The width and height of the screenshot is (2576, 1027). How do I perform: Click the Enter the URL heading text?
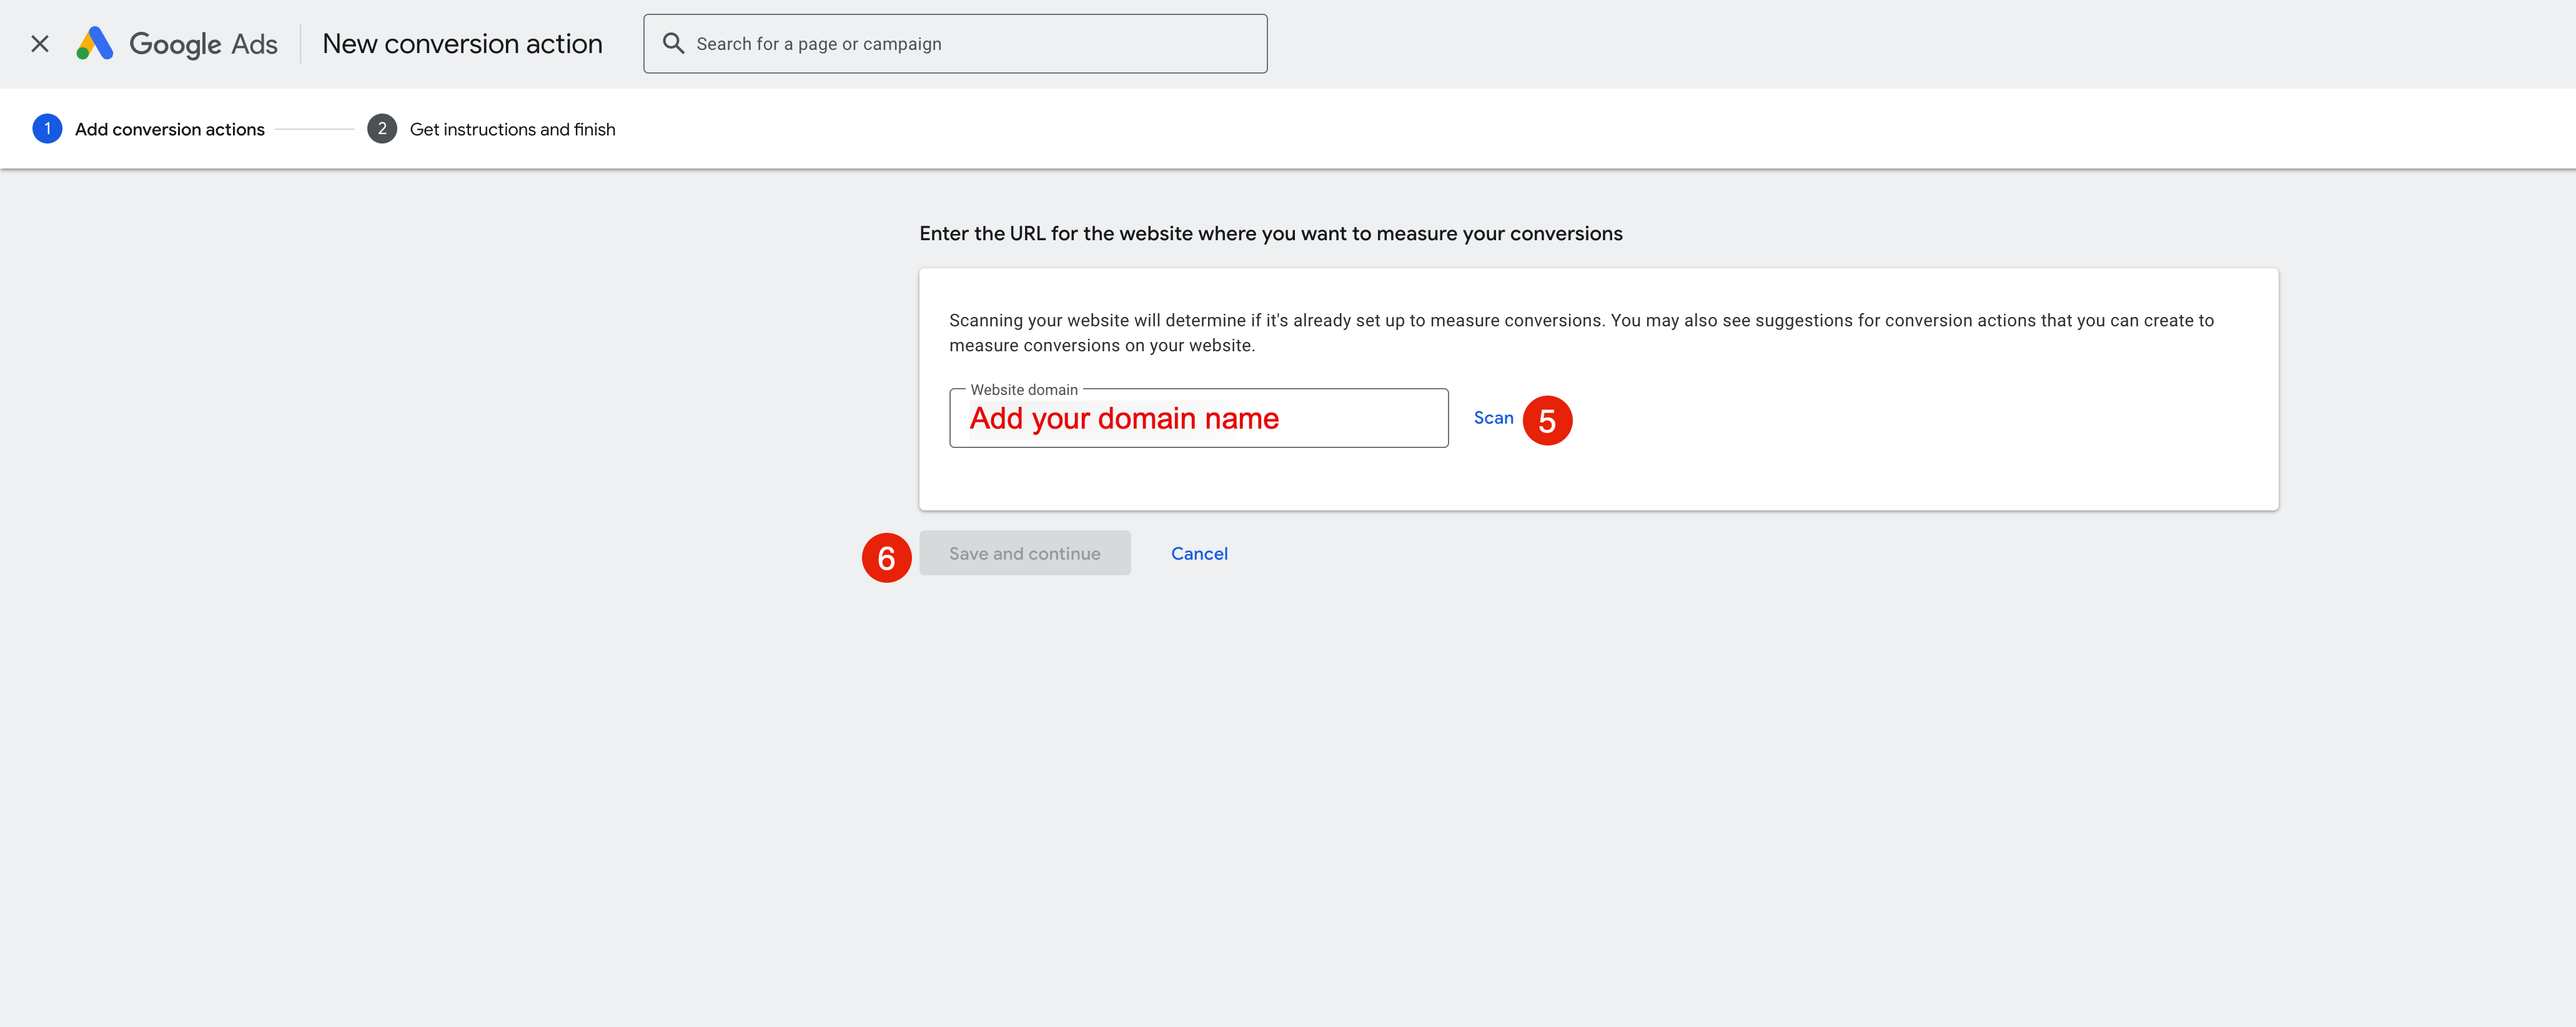1270,234
